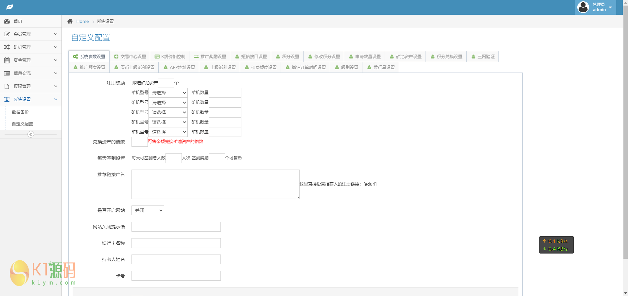Click the 银行卡名称 input field
628x296 pixels.
pos(176,243)
